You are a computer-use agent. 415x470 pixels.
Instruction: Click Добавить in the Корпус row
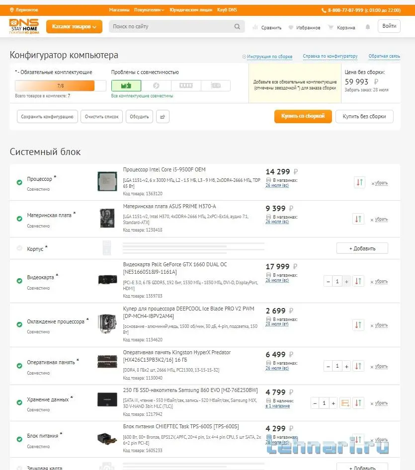(362, 248)
